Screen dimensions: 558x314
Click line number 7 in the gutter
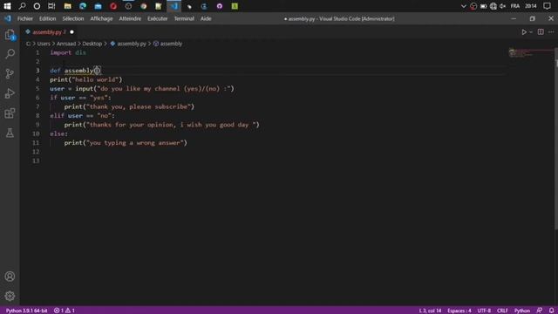(37, 106)
